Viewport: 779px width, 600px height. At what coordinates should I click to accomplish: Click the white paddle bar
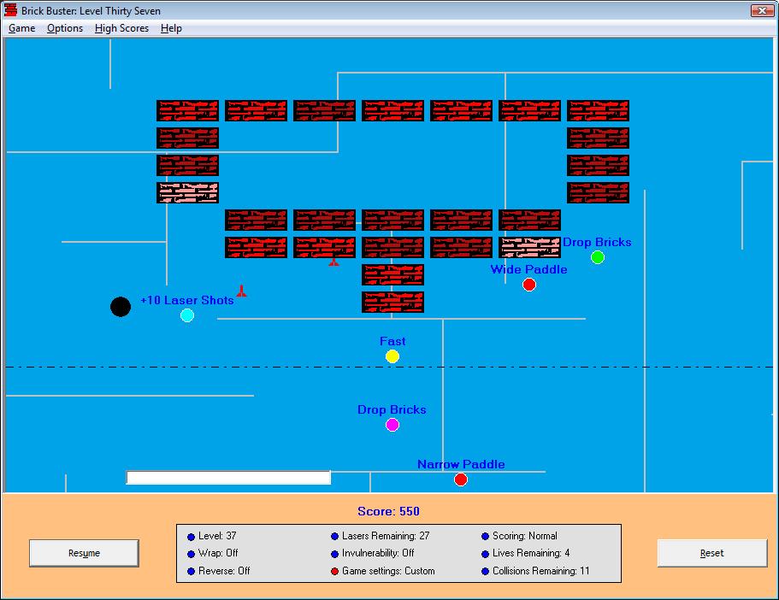pyautogui.click(x=228, y=478)
